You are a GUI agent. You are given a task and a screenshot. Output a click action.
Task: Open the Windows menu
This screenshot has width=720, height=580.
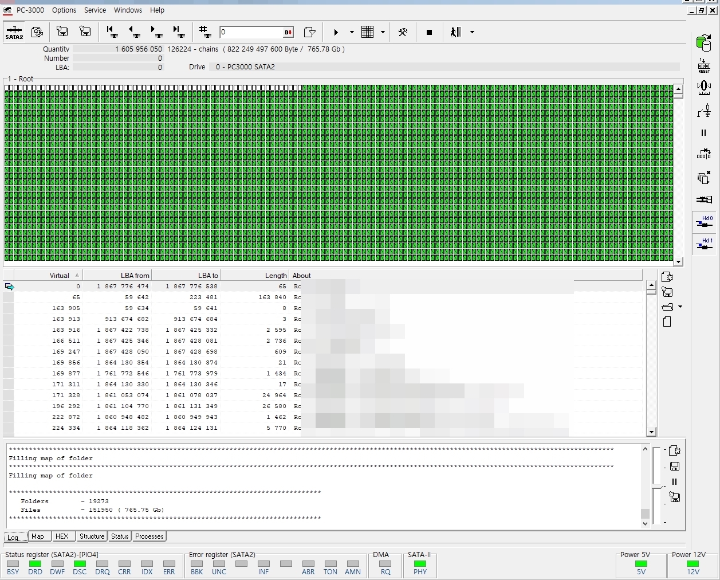pyautogui.click(x=128, y=10)
